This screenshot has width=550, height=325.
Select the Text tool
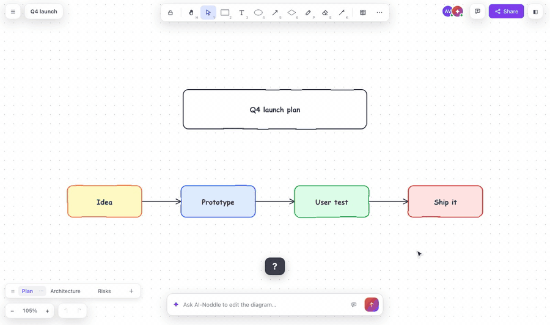(x=241, y=13)
